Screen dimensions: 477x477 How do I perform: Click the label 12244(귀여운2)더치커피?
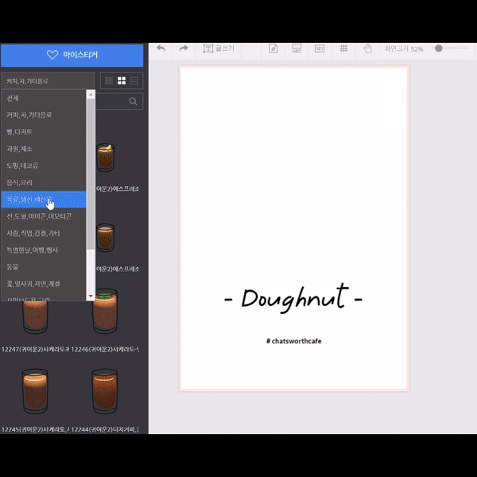click(x=105, y=429)
